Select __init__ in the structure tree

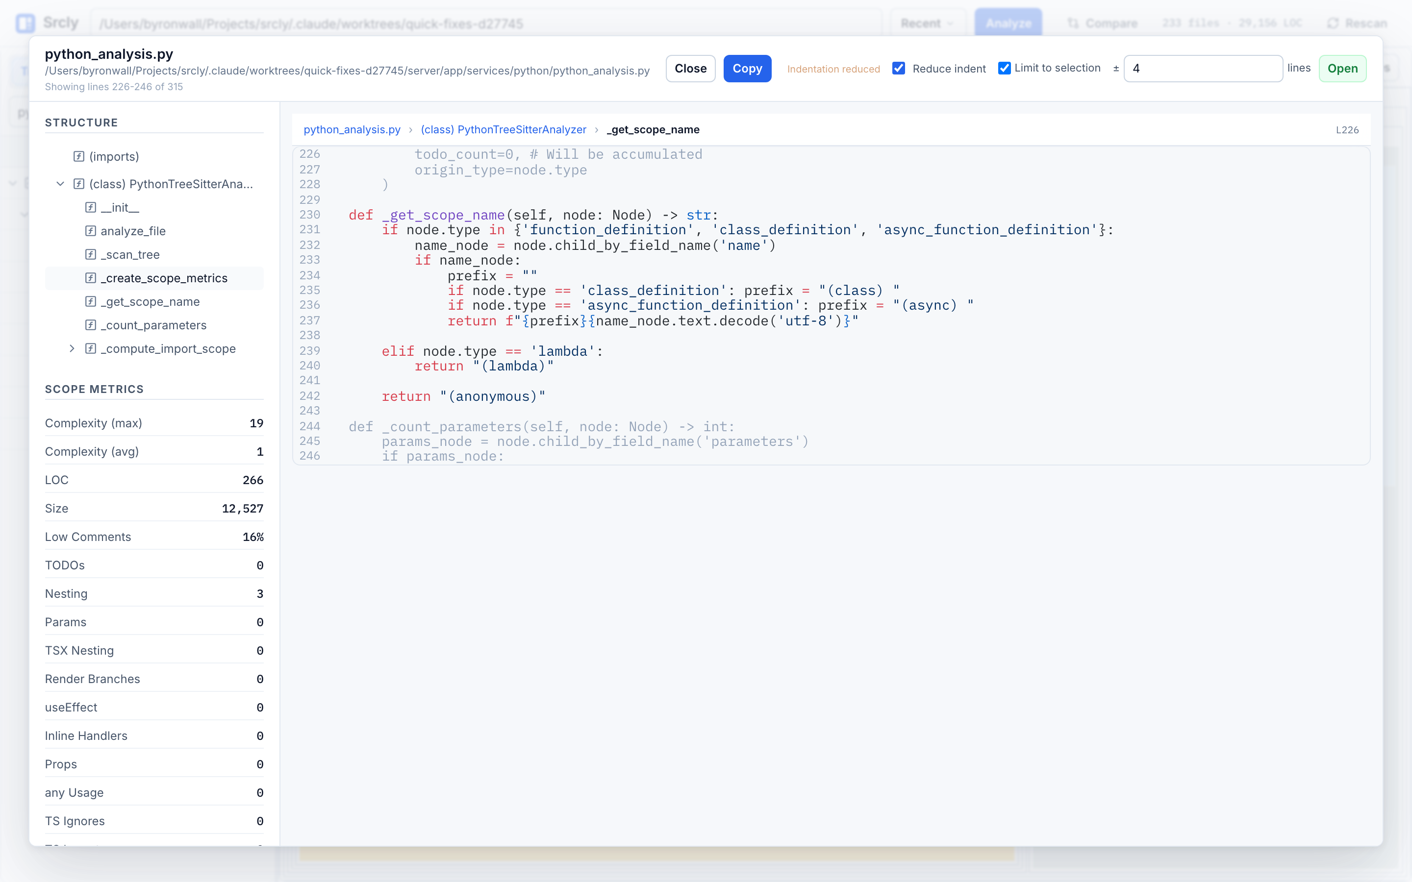click(120, 208)
